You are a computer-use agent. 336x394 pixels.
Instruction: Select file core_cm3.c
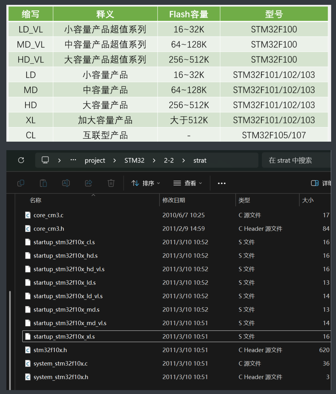pos(49,215)
